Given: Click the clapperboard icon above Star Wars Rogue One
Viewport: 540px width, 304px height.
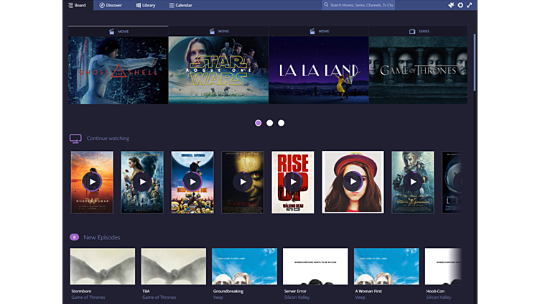Looking at the screenshot, I should pos(212,32).
